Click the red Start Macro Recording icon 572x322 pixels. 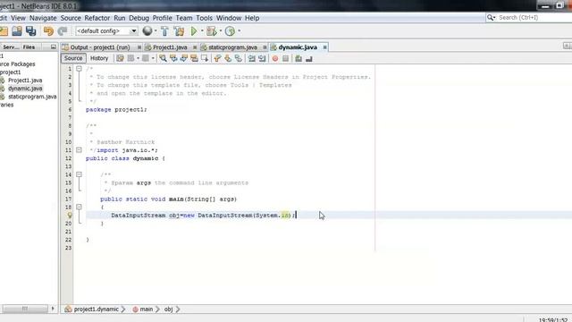[x=275, y=58]
